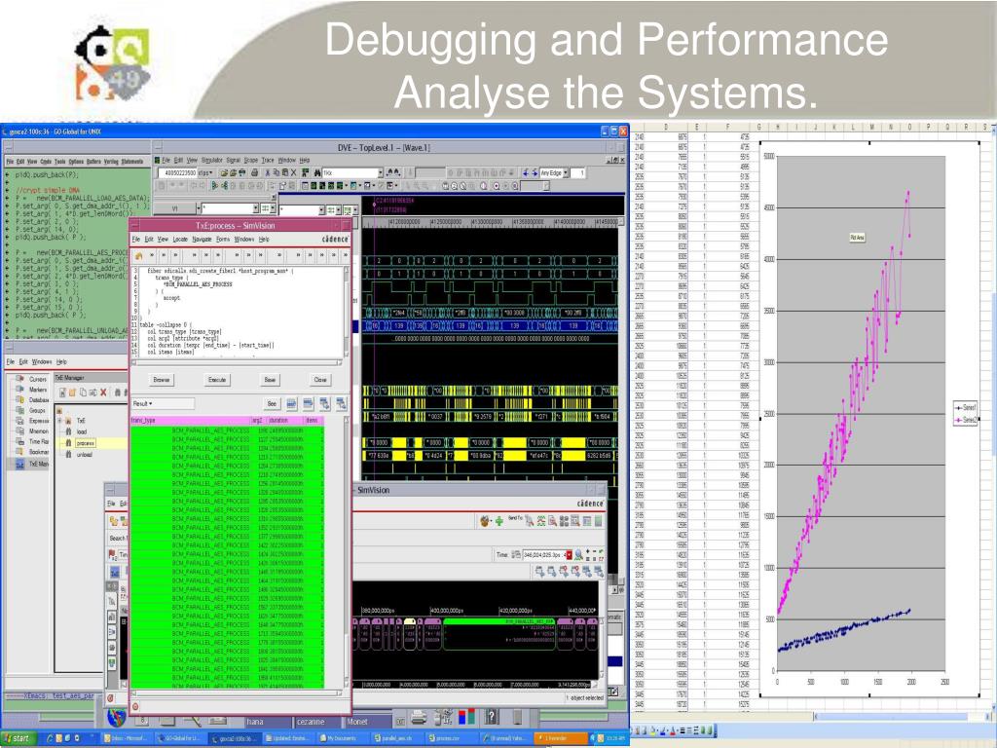Click the orange folder icon in TxE Manager toolbar
The width and height of the screenshot is (997, 748).
point(72,393)
